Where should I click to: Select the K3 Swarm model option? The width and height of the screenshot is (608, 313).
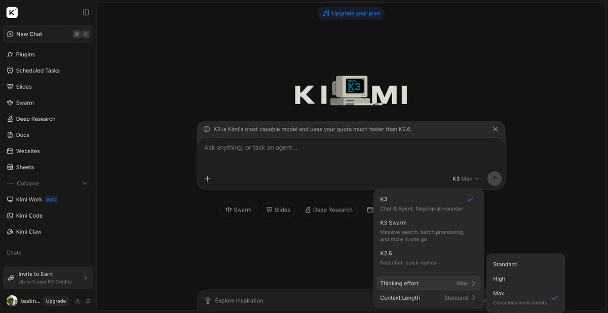pyautogui.click(x=429, y=231)
